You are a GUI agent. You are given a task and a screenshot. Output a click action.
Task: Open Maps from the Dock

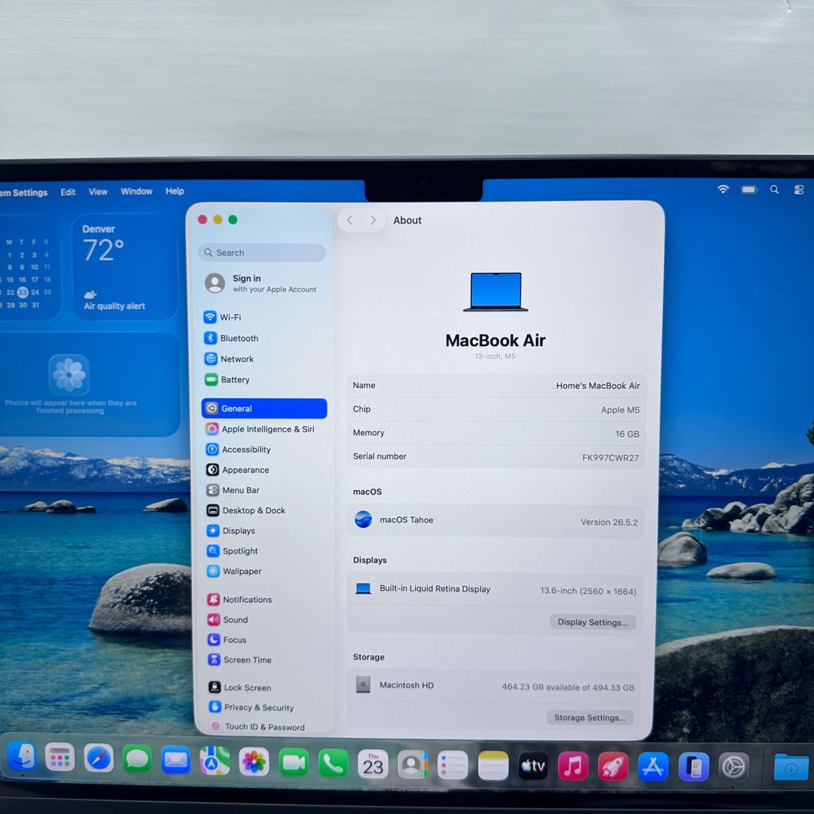click(215, 762)
